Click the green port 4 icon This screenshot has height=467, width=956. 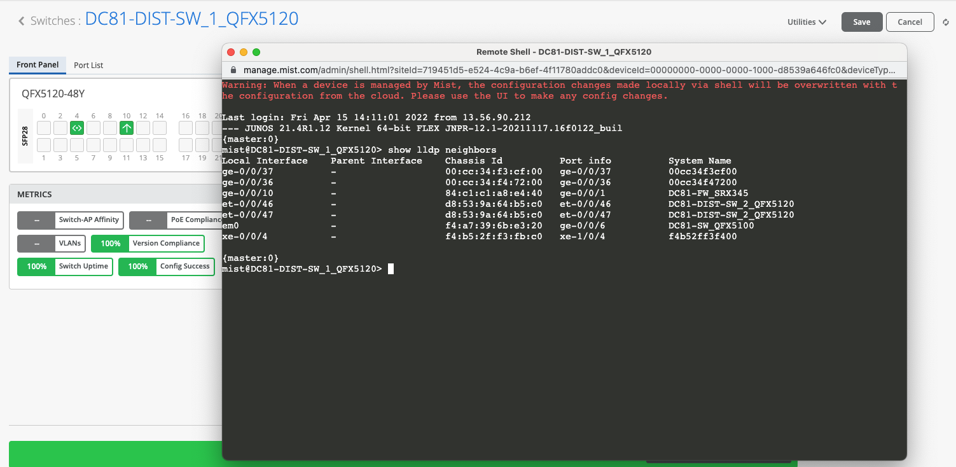coord(77,128)
